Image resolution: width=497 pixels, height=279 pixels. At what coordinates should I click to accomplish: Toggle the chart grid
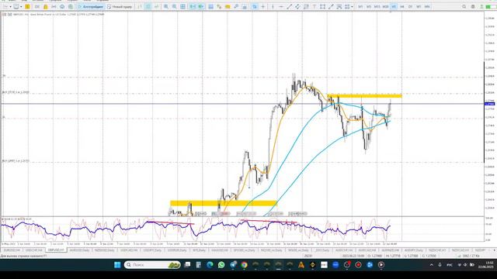click(183, 7)
